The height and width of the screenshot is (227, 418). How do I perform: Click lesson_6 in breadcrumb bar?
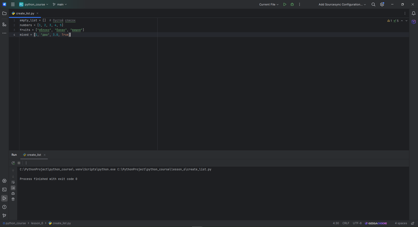click(x=37, y=223)
